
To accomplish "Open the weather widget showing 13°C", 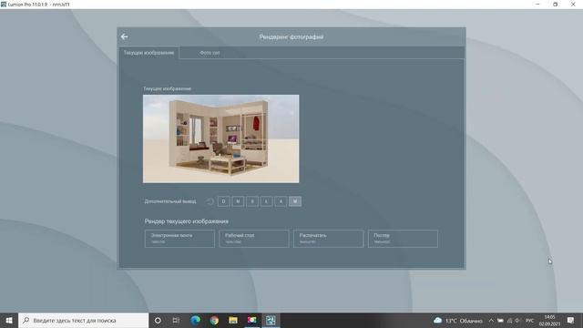I will tap(458, 321).
